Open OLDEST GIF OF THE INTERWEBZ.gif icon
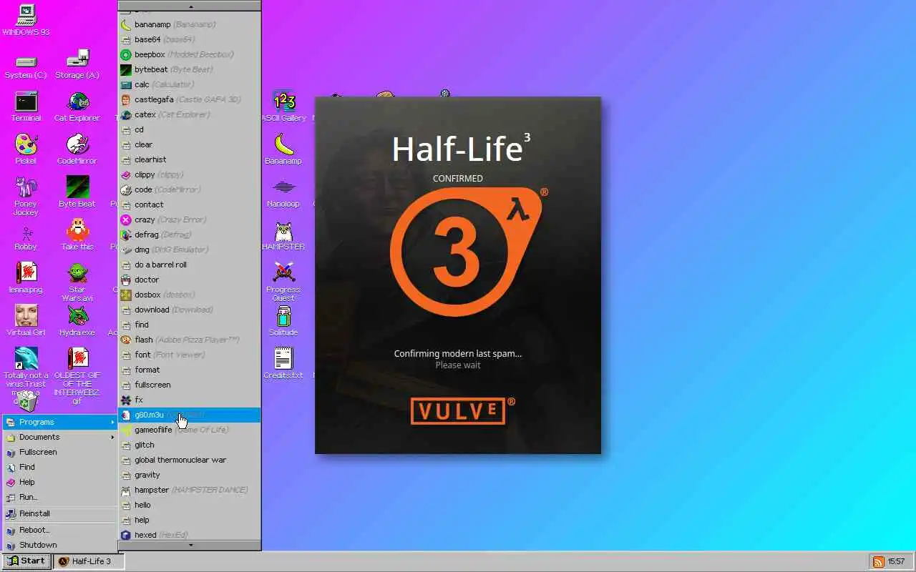916x572 pixels. [x=77, y=376]
